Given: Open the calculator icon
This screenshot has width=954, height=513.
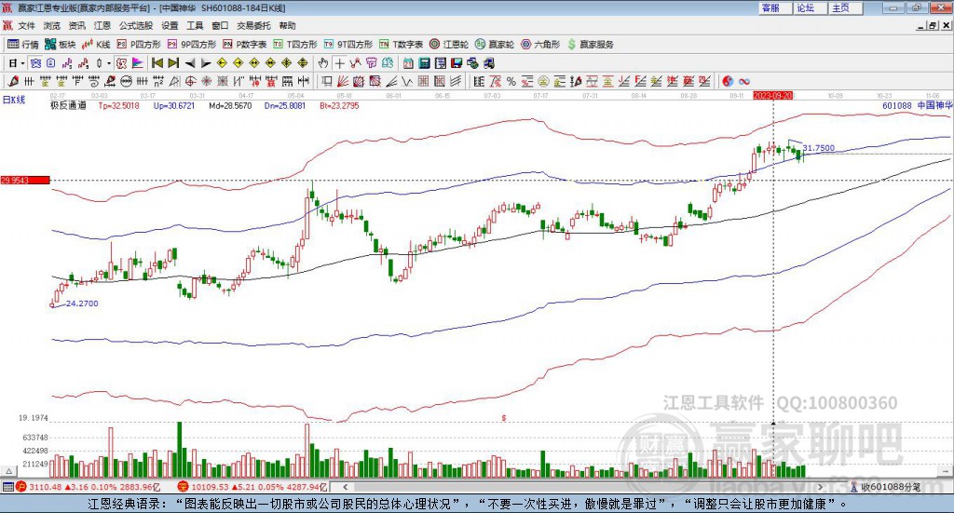Looking at the screenshot, I should pyautogui.click(x=424, y=63).
